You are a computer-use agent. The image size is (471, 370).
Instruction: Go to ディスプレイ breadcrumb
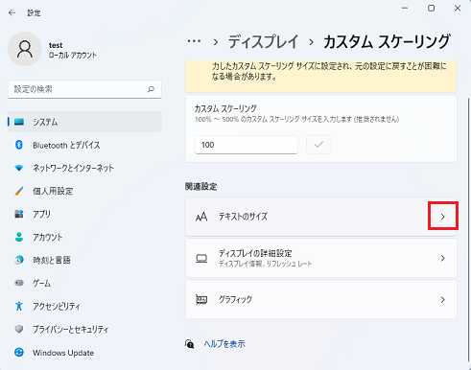[263, 41]
